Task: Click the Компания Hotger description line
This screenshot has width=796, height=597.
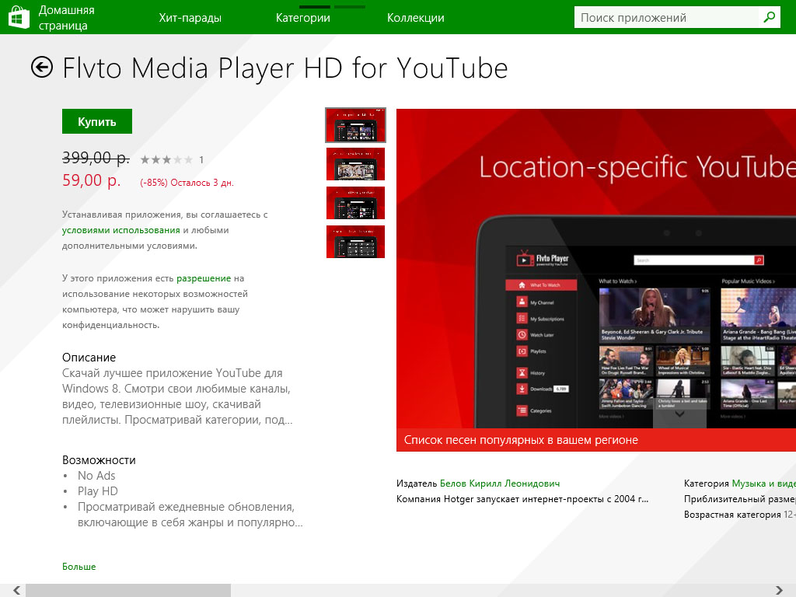Action: point(522,499)
